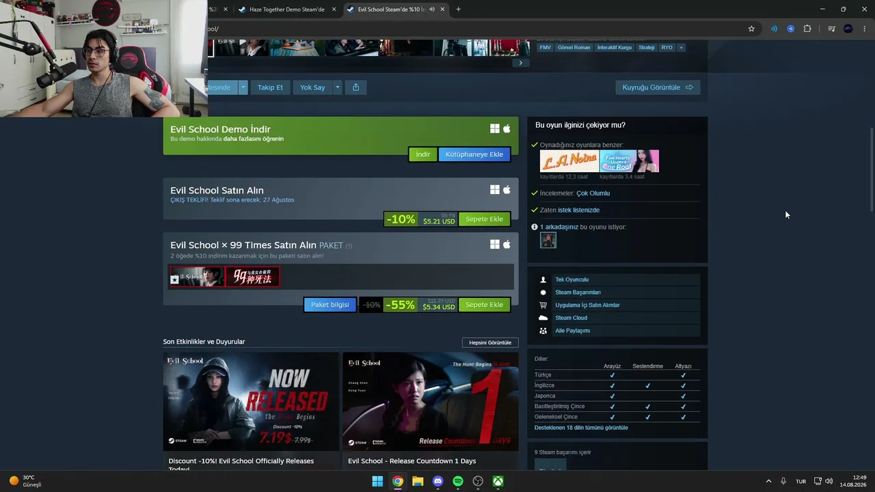Open volume control in system tray
This screenshot has height=492, width=875.
[x=829, y=481]
